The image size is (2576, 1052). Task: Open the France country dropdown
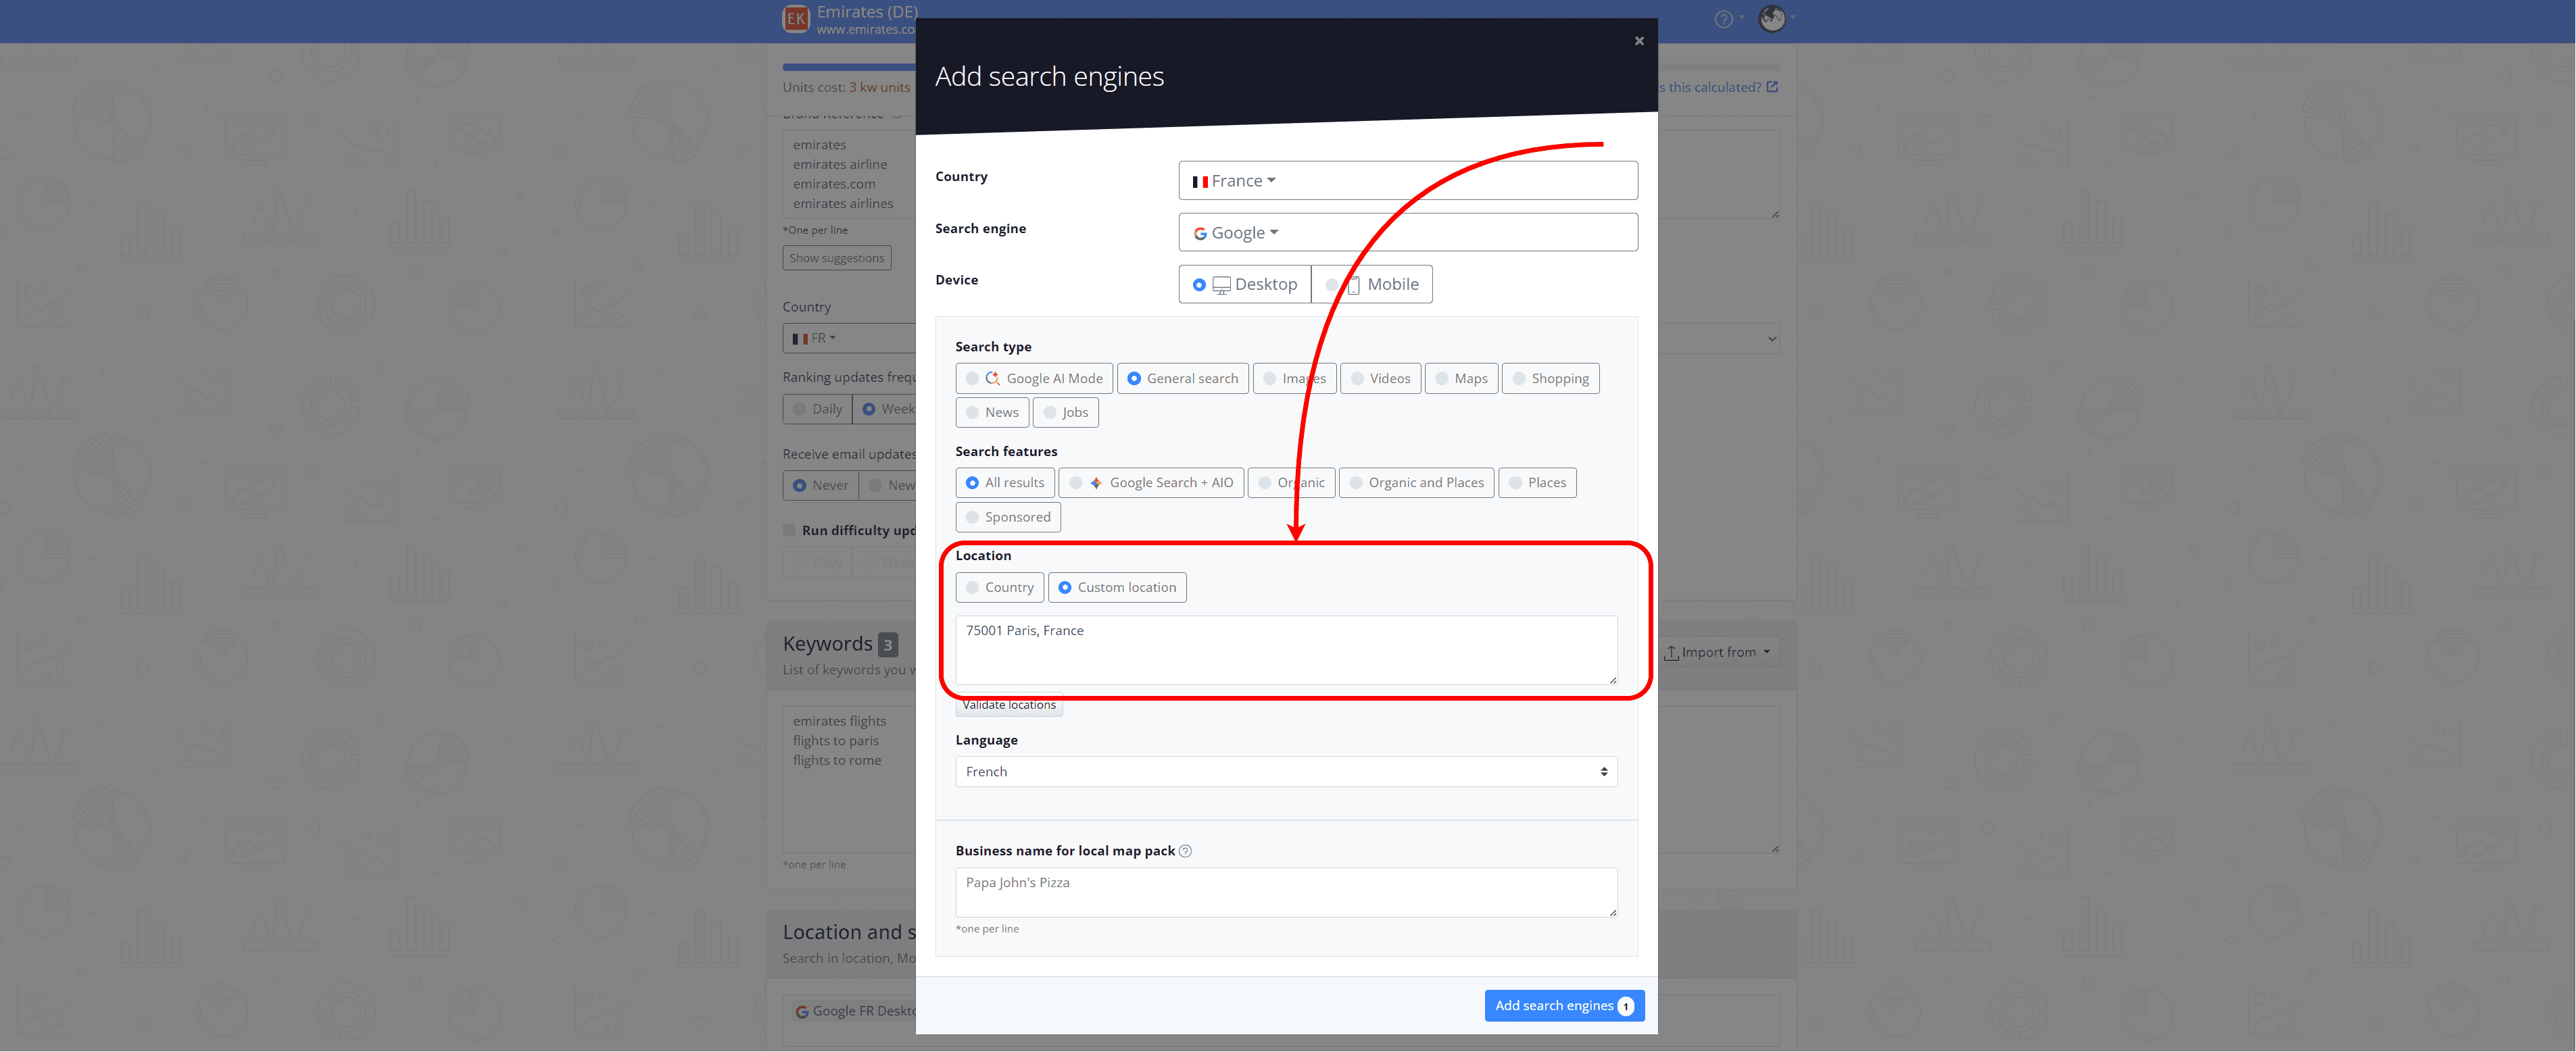tap(1408, 181)
